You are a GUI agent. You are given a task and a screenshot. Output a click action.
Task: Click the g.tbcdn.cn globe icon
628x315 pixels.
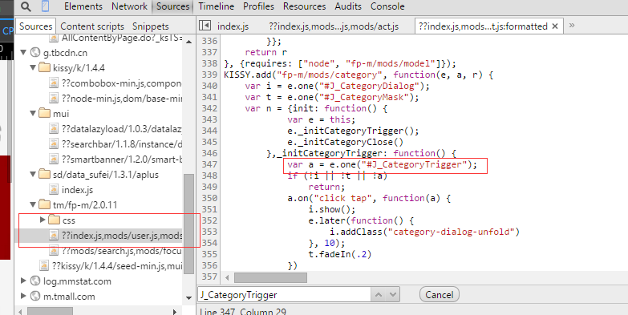pos(35,52)
